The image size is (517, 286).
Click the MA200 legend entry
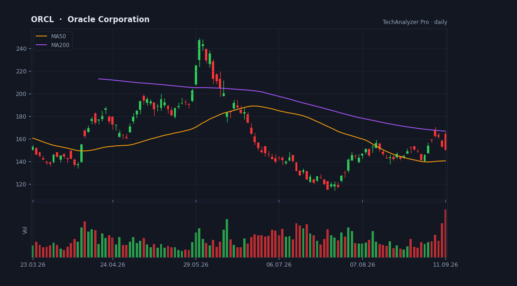pyautogui.click(x=53, y=45)
